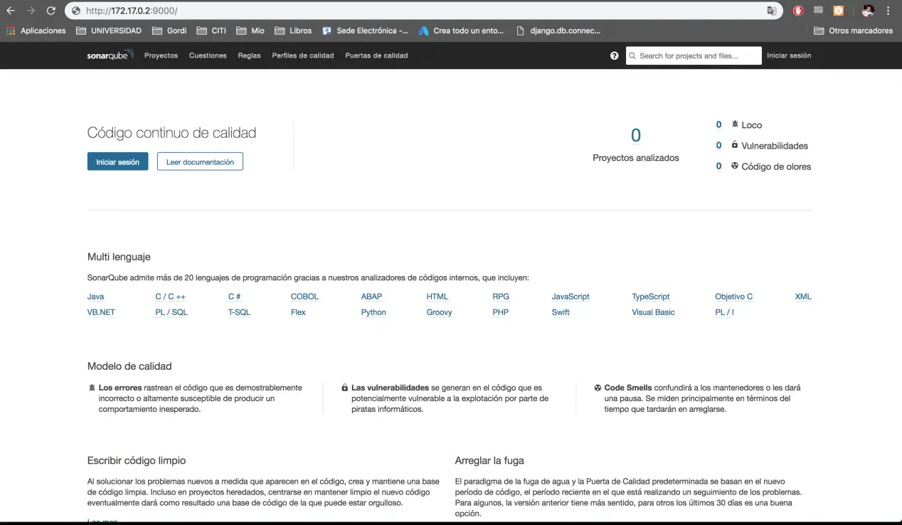The image size is (902, 525).
Task: Open UNIVERSIDAD bookmarks folder
Action: coord(109,31)
